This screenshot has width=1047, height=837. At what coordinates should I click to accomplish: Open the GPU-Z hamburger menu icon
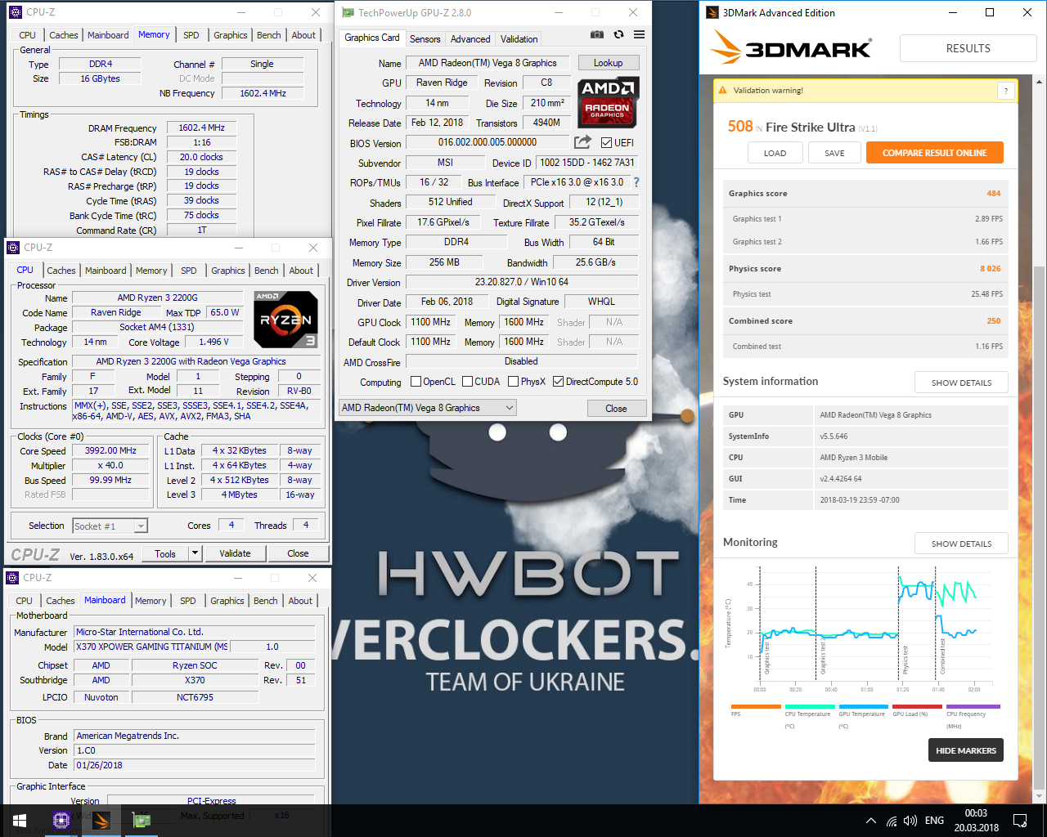point(639,34)
